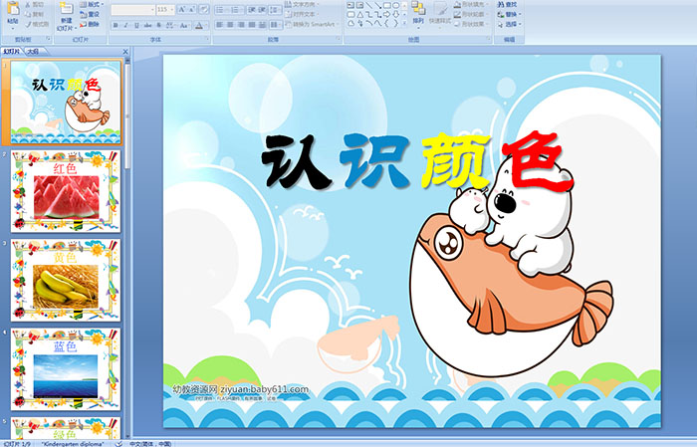This screenshot has width=697, height=447.
Task: Expand the shapes gallery More arrow
Action: tap(404, 24)
